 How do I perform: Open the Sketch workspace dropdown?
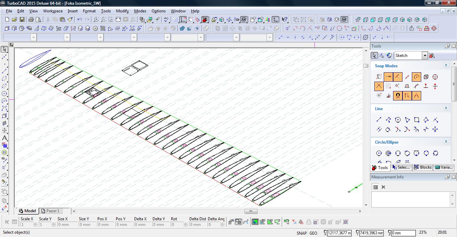(x=425, y=56)
